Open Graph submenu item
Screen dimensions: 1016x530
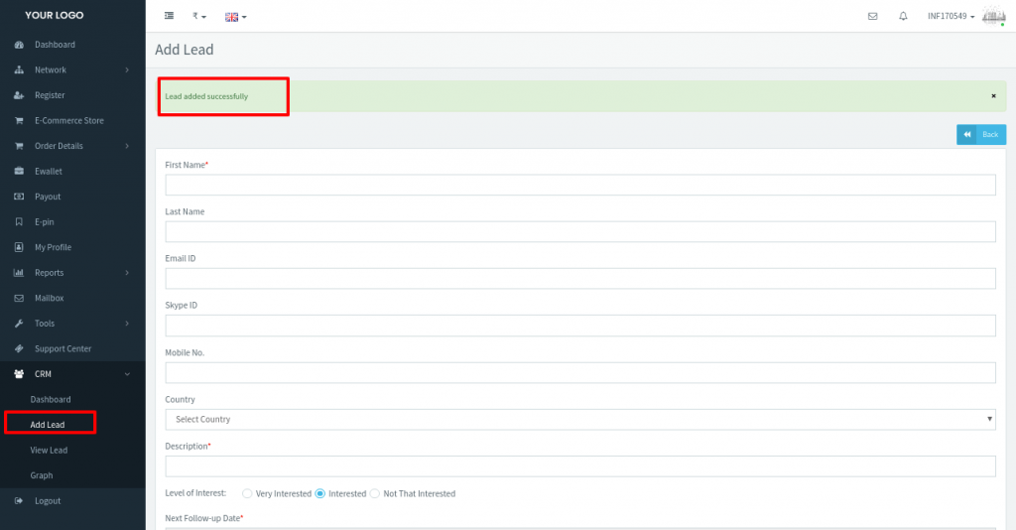pos(42,475)
